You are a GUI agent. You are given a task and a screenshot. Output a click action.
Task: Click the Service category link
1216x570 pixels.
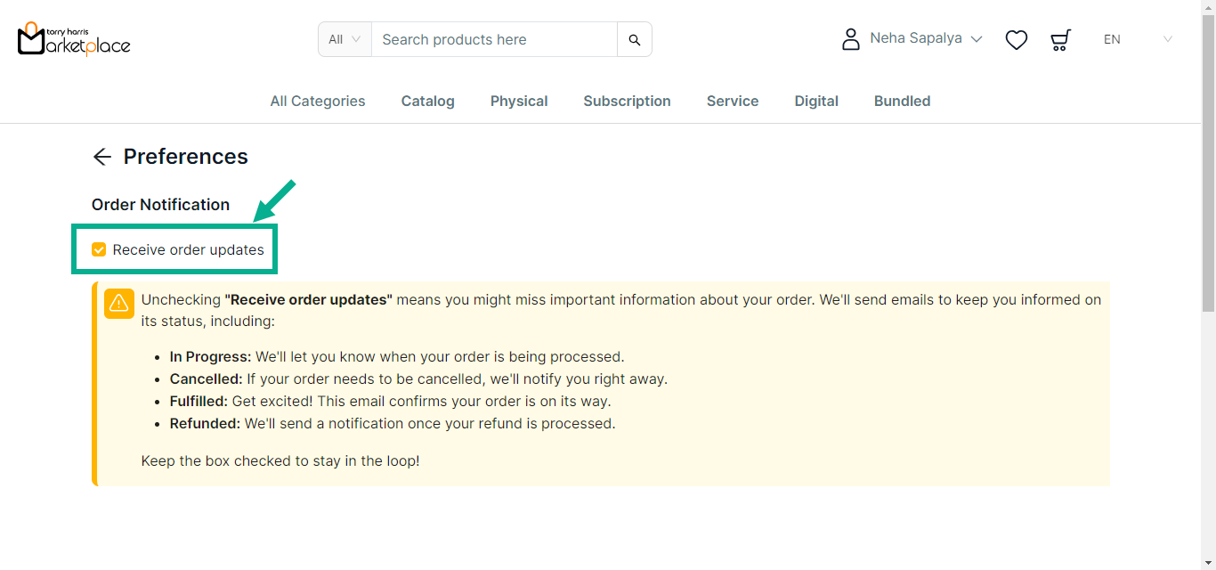733,102
